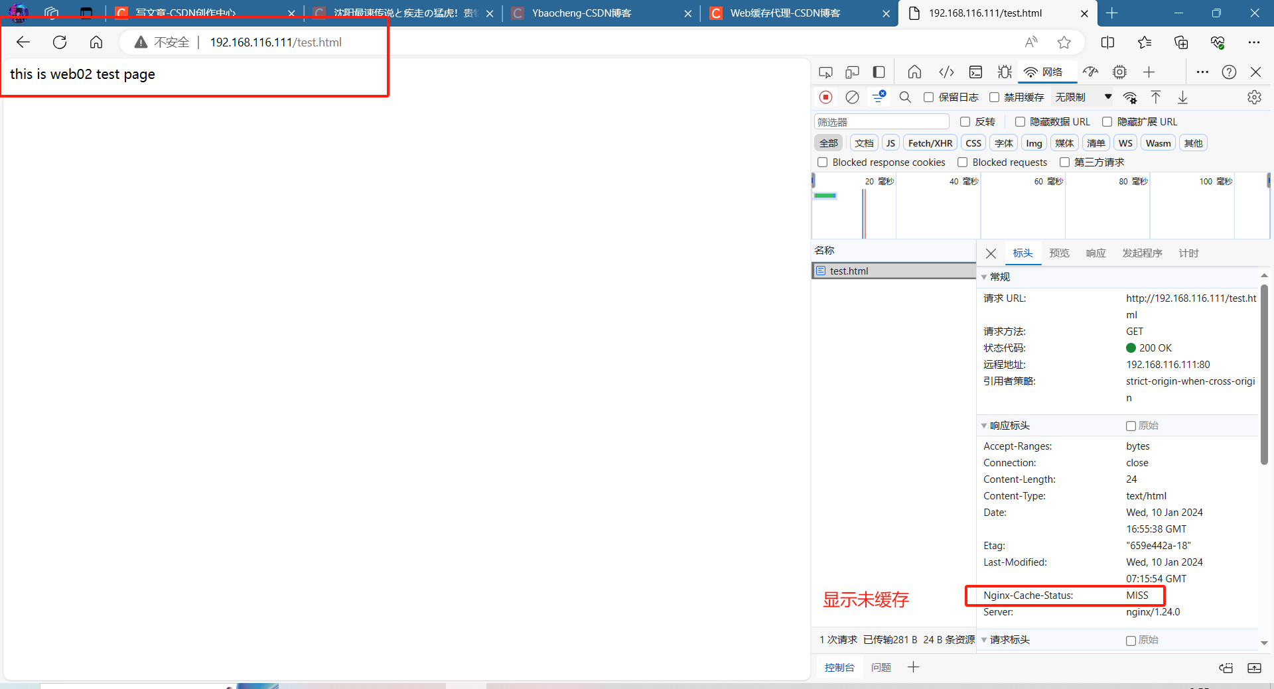Open network search magnifier icon

[x=905, y=97]
